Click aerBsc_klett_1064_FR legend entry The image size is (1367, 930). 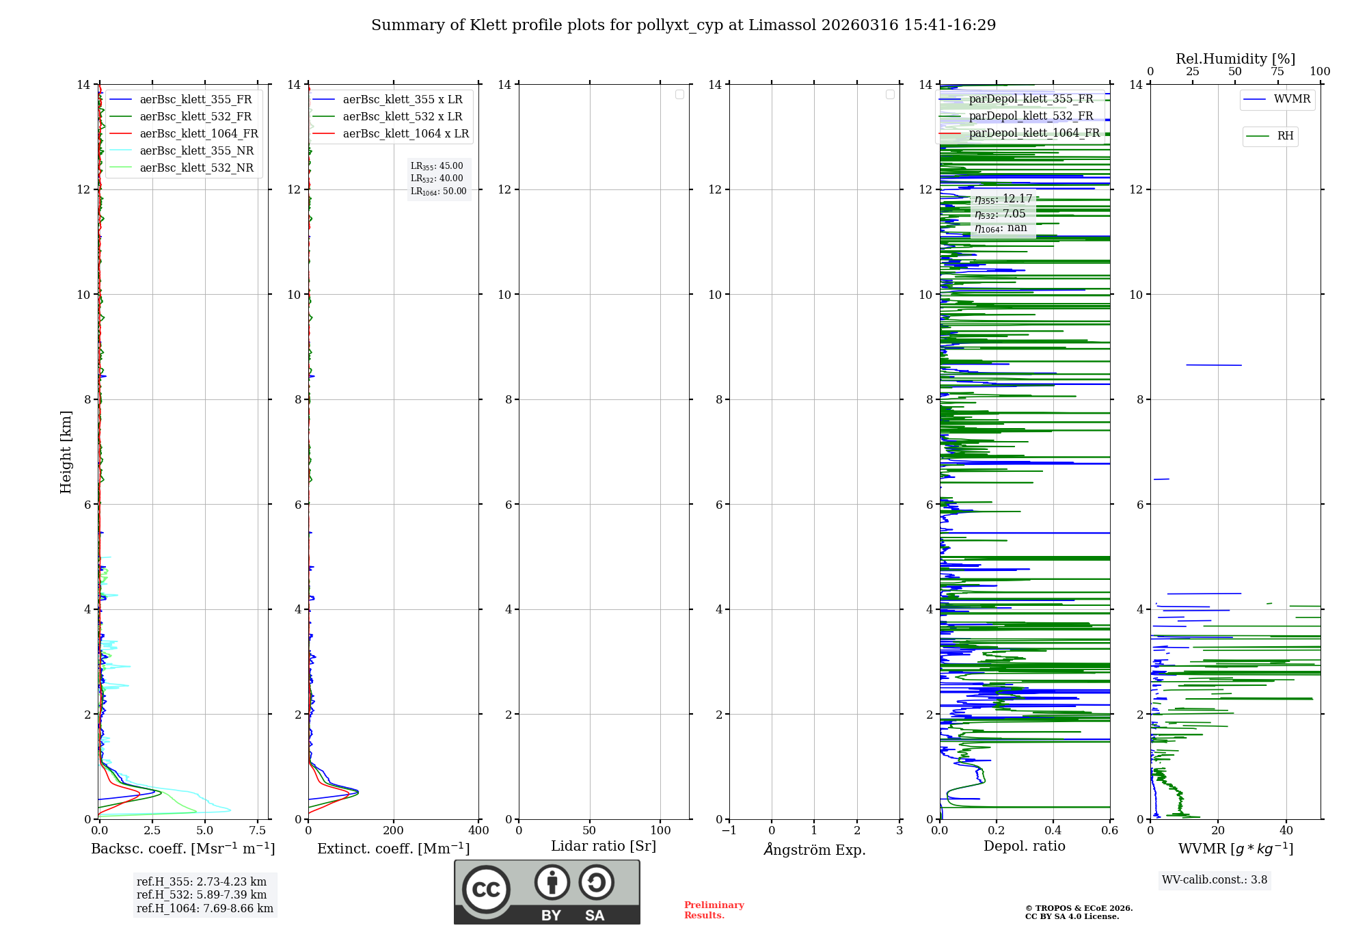pyautogui.click(x=198, y=134)
